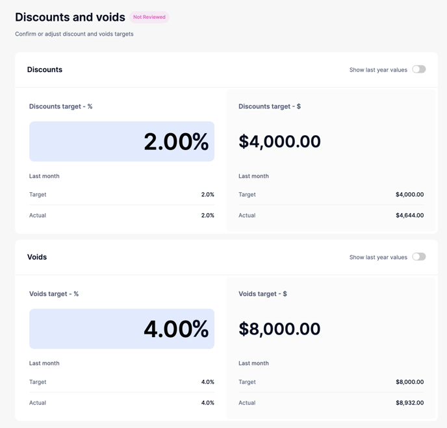Click the Show last year values label in Discounts
Screen dimensions: 447x428
378,70
